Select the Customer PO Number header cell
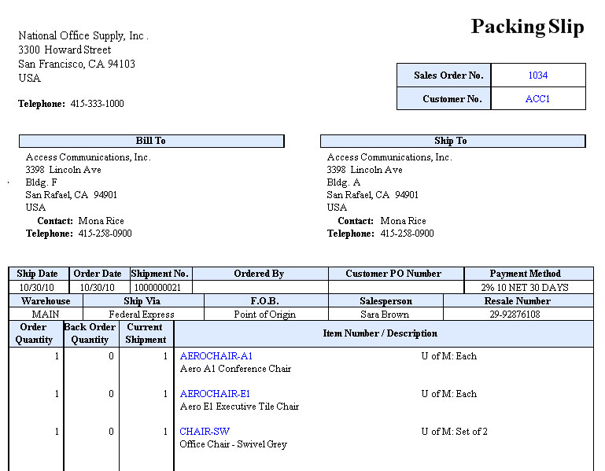605x471 pixels. coord(393,274)
